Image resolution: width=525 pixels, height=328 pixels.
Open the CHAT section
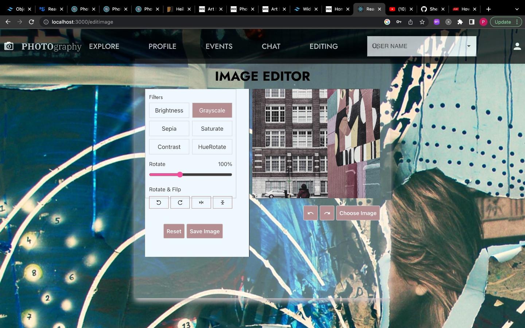(x=271, y=46)
